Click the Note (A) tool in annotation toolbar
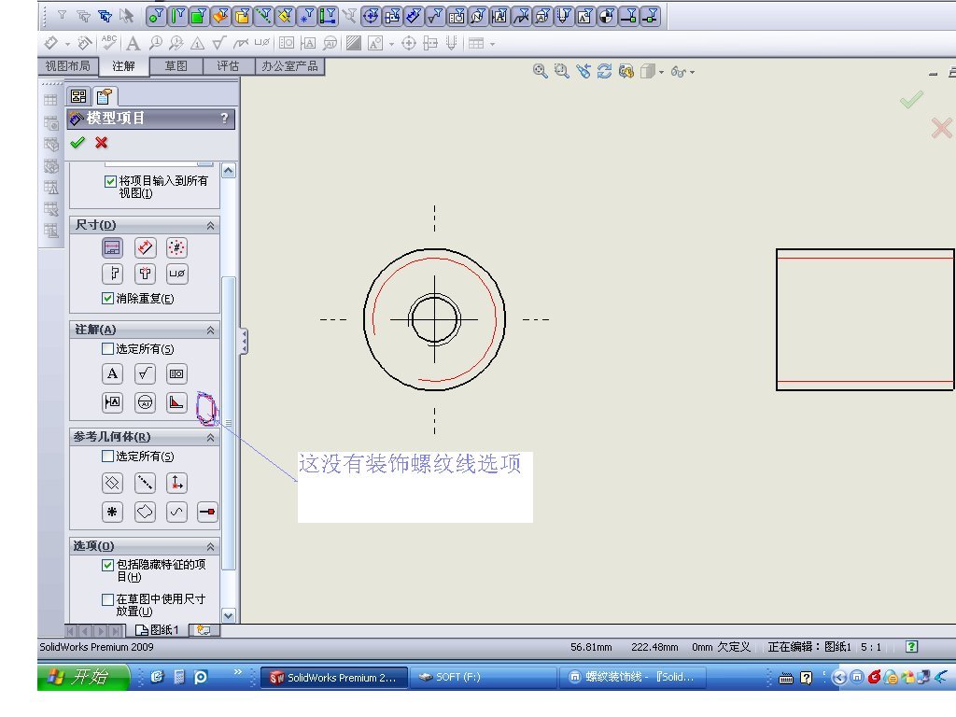This screenshot has height=717, width=956. point(133,43)
